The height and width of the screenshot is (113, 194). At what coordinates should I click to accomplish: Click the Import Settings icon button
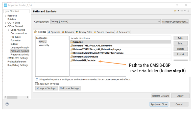[x=46, y=88]
